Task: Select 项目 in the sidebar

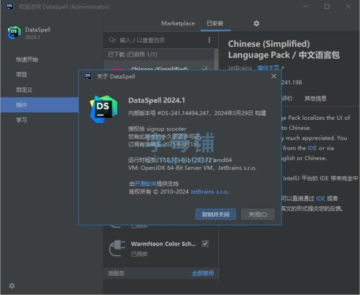Action: point(22,74)
